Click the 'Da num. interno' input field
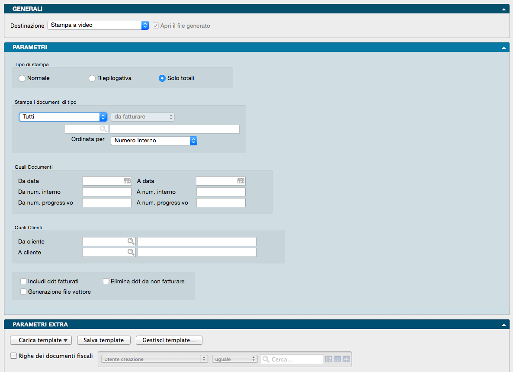513x372 pixels. (x=107, y=192)
